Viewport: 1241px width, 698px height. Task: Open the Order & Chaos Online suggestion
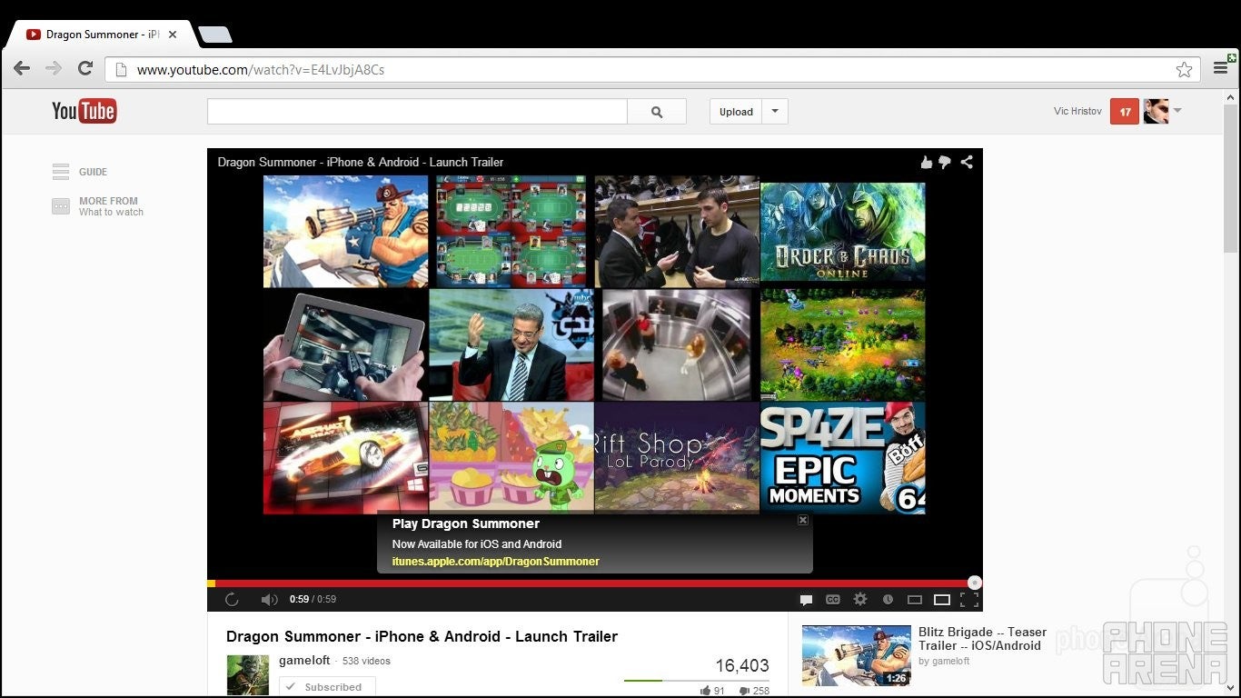coord(843,231)
